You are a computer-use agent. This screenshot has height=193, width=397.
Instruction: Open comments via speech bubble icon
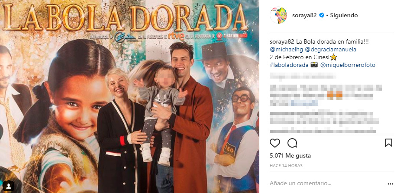pos(292,143)
